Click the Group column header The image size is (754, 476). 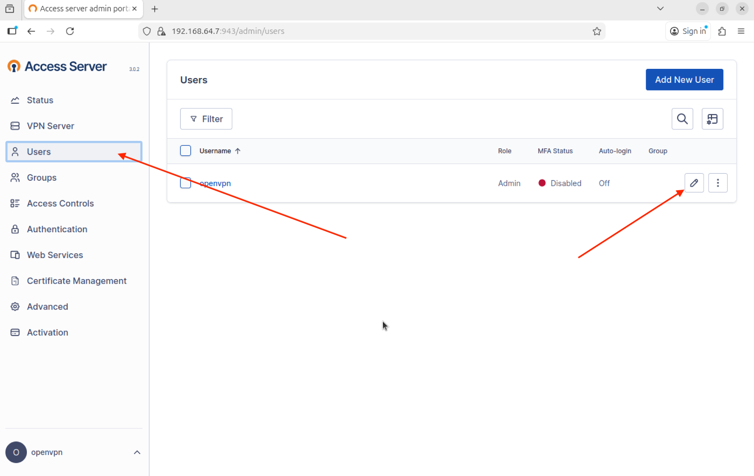pos(658,151)
